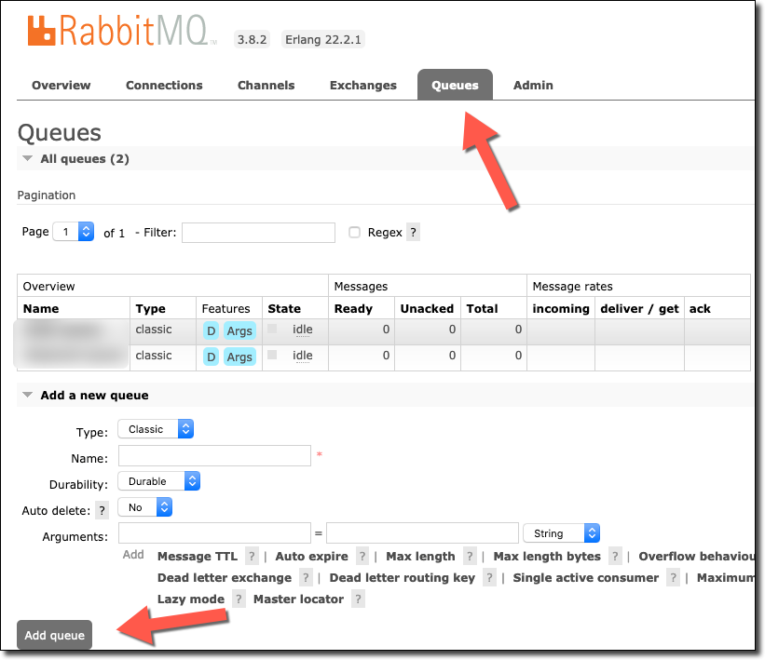This screenshot has height=660, width=765.
Task: Add the Max length bytes argument
Action: (547, 556)
